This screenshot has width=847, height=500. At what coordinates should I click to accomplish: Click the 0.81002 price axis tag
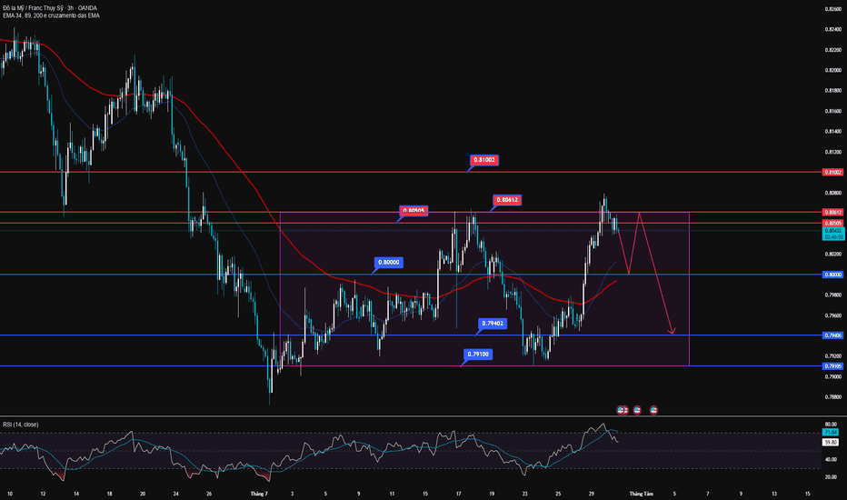[x=832, y=172]
